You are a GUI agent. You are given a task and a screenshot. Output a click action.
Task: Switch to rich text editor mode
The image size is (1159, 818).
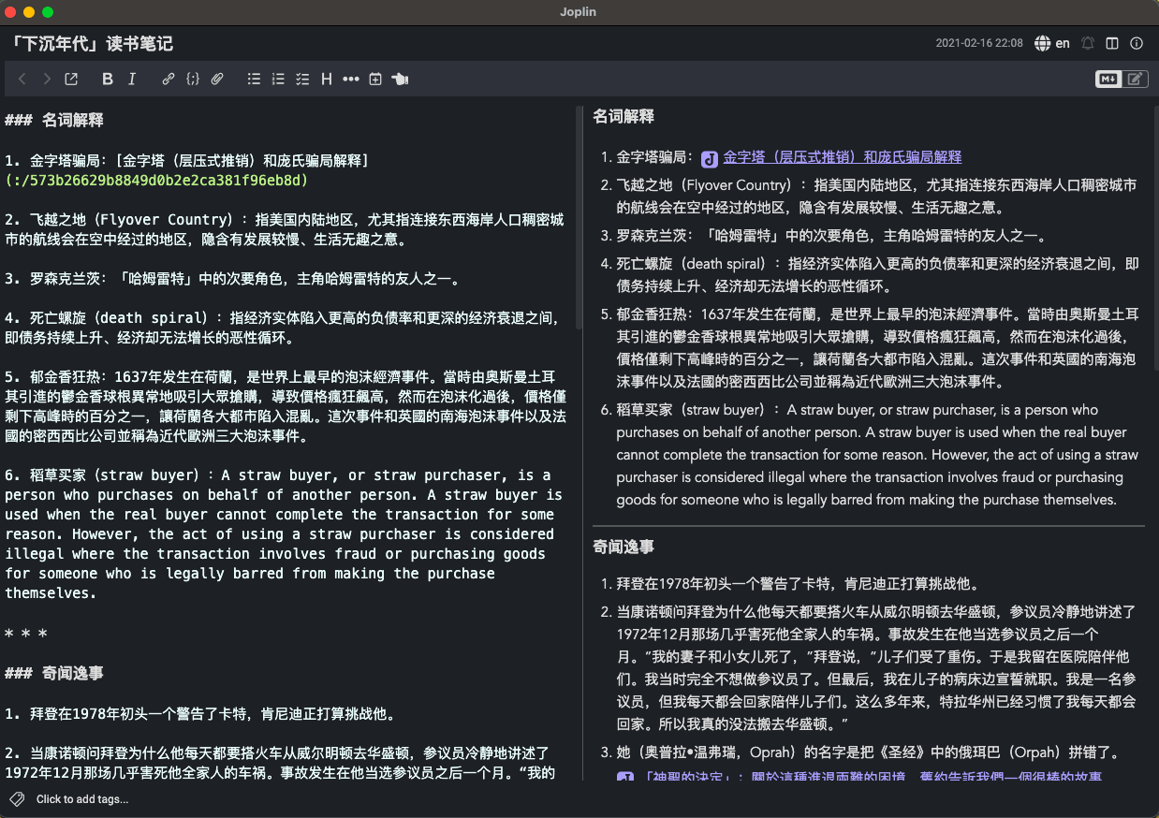[x=1135, y=80]
